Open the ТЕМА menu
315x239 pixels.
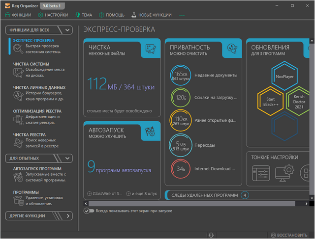pyautogui.click(x=83, y=15)
